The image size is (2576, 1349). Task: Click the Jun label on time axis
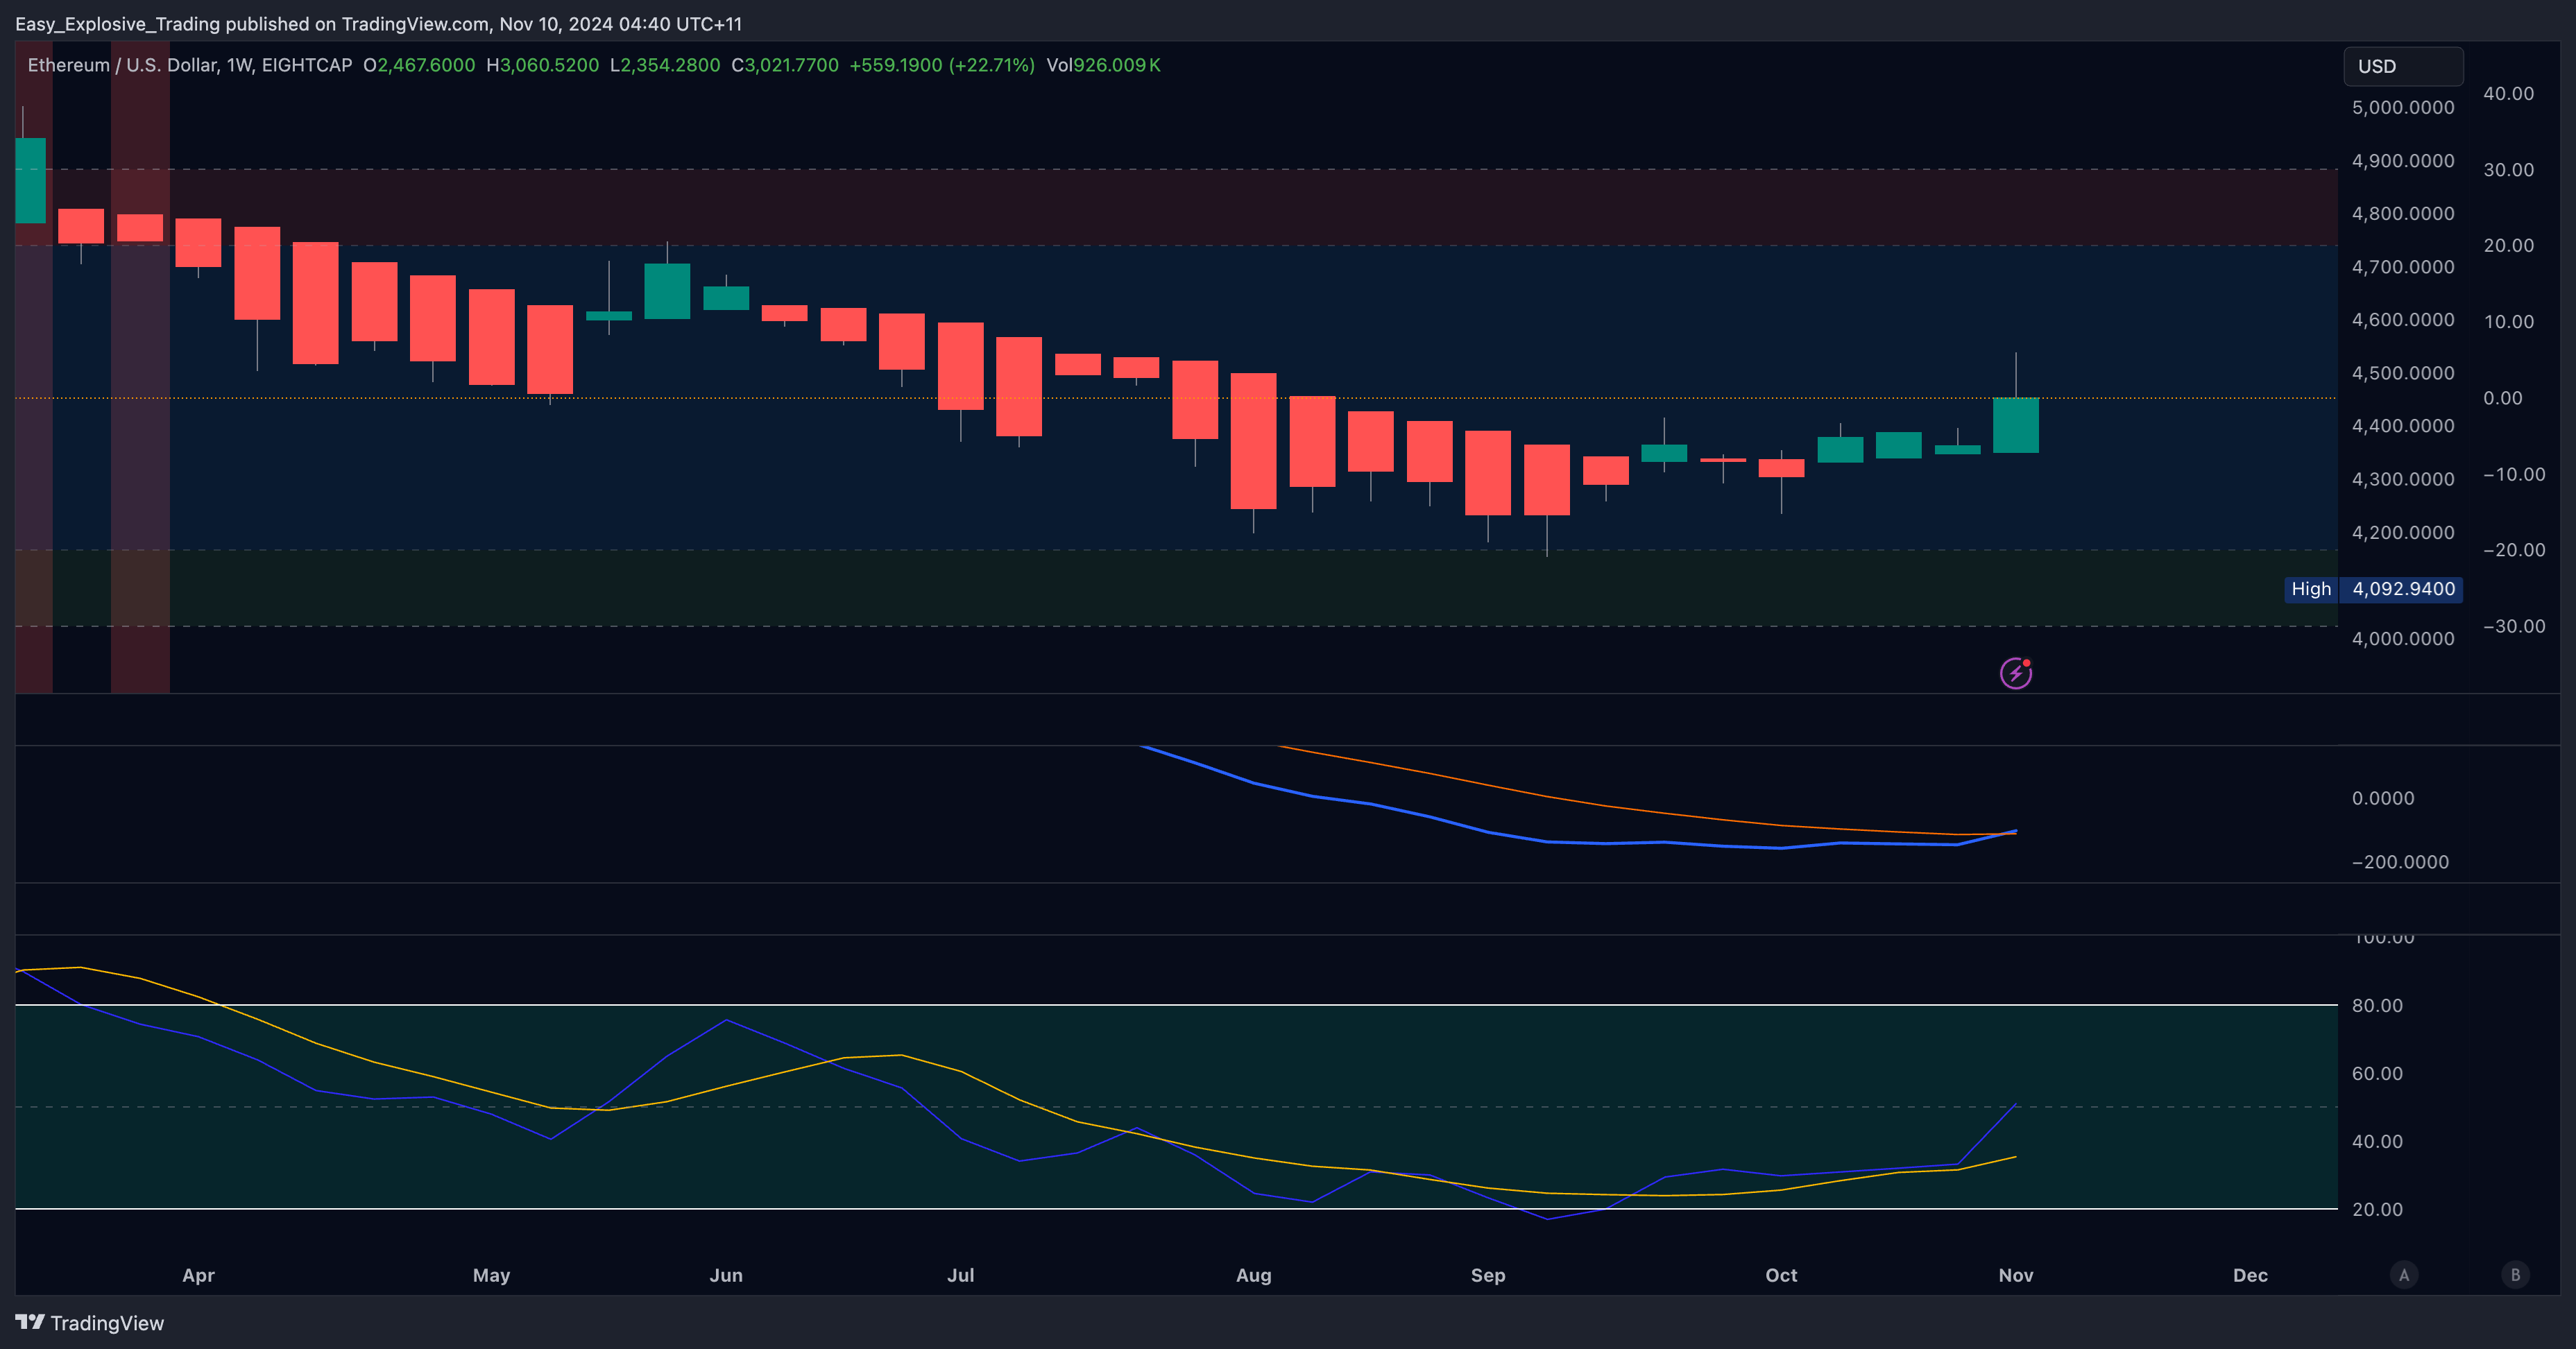(726, 1275)
